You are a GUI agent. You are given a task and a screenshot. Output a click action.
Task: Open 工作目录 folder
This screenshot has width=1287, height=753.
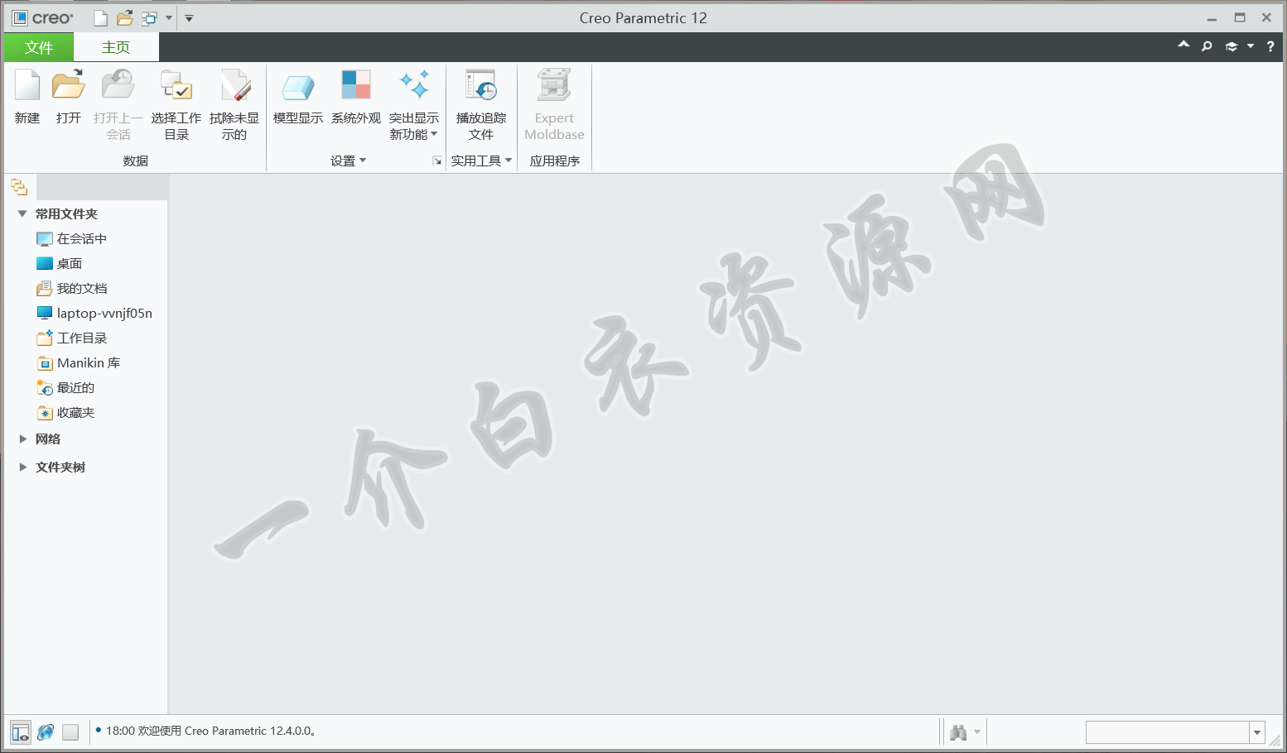[x=71, y=338]
